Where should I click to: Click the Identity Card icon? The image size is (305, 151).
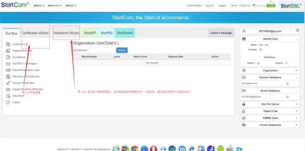pos(244,39)
